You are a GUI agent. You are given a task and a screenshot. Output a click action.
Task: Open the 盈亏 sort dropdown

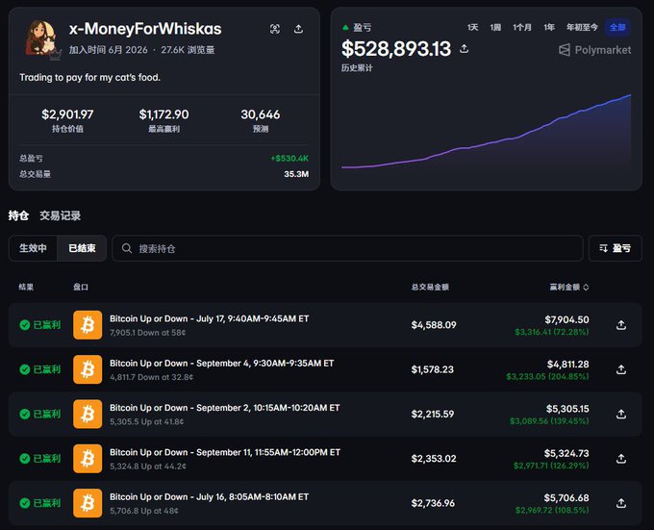coord(616,248)
